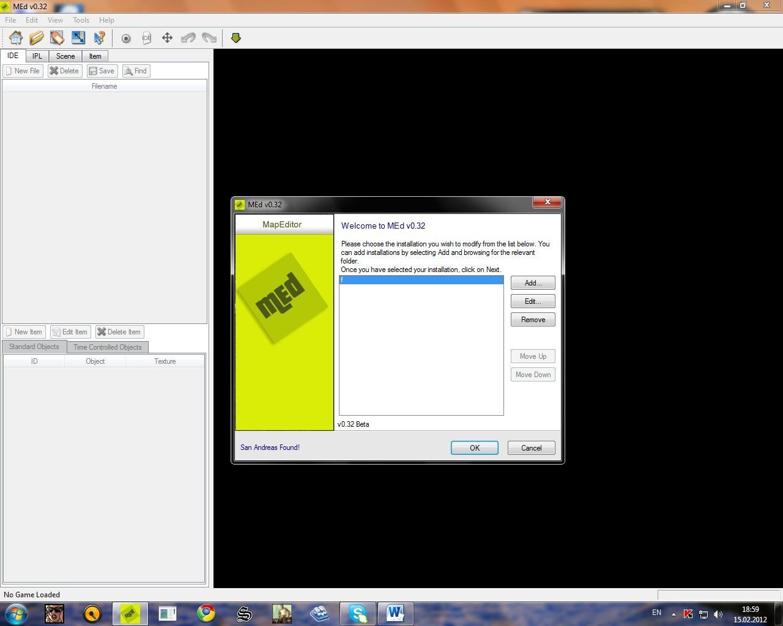
Task: Open the File menu
Action: tap(10, 20)
